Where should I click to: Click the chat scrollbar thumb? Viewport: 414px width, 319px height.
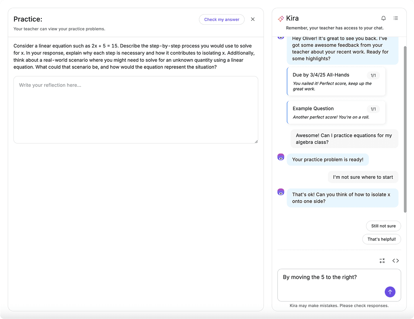pos(405,129)
